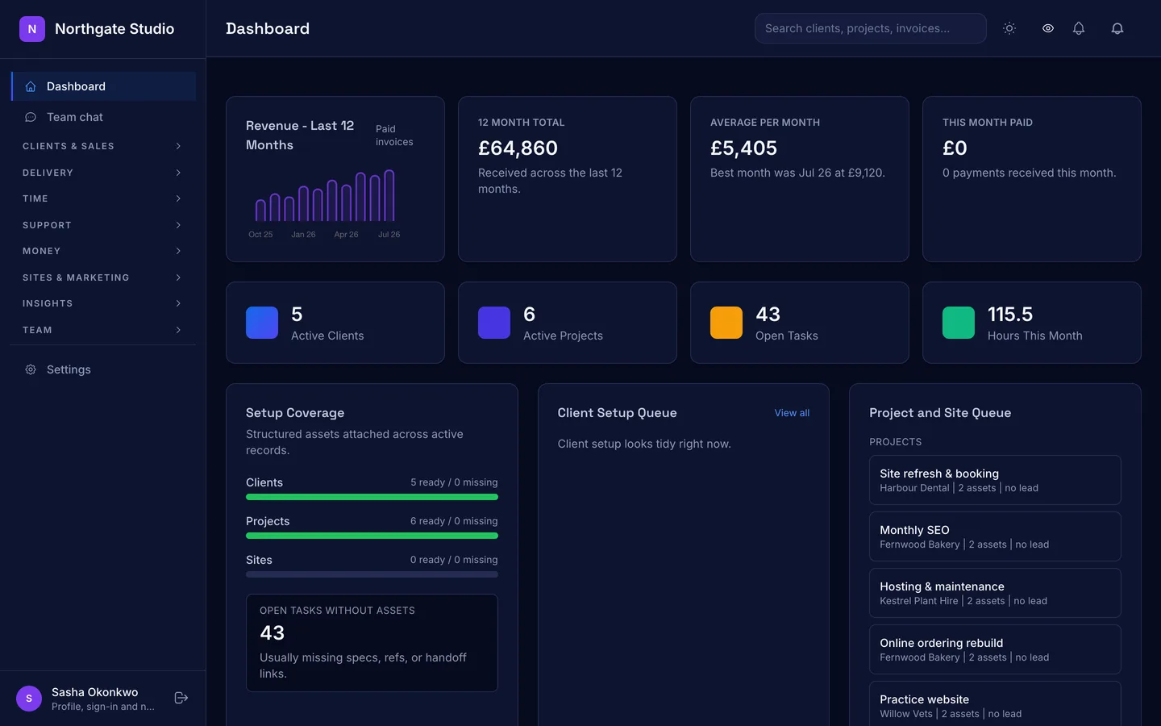This screenshot has height=726, width=1161.
Task: Open the Site refresh & booking project
Action: 995,480
